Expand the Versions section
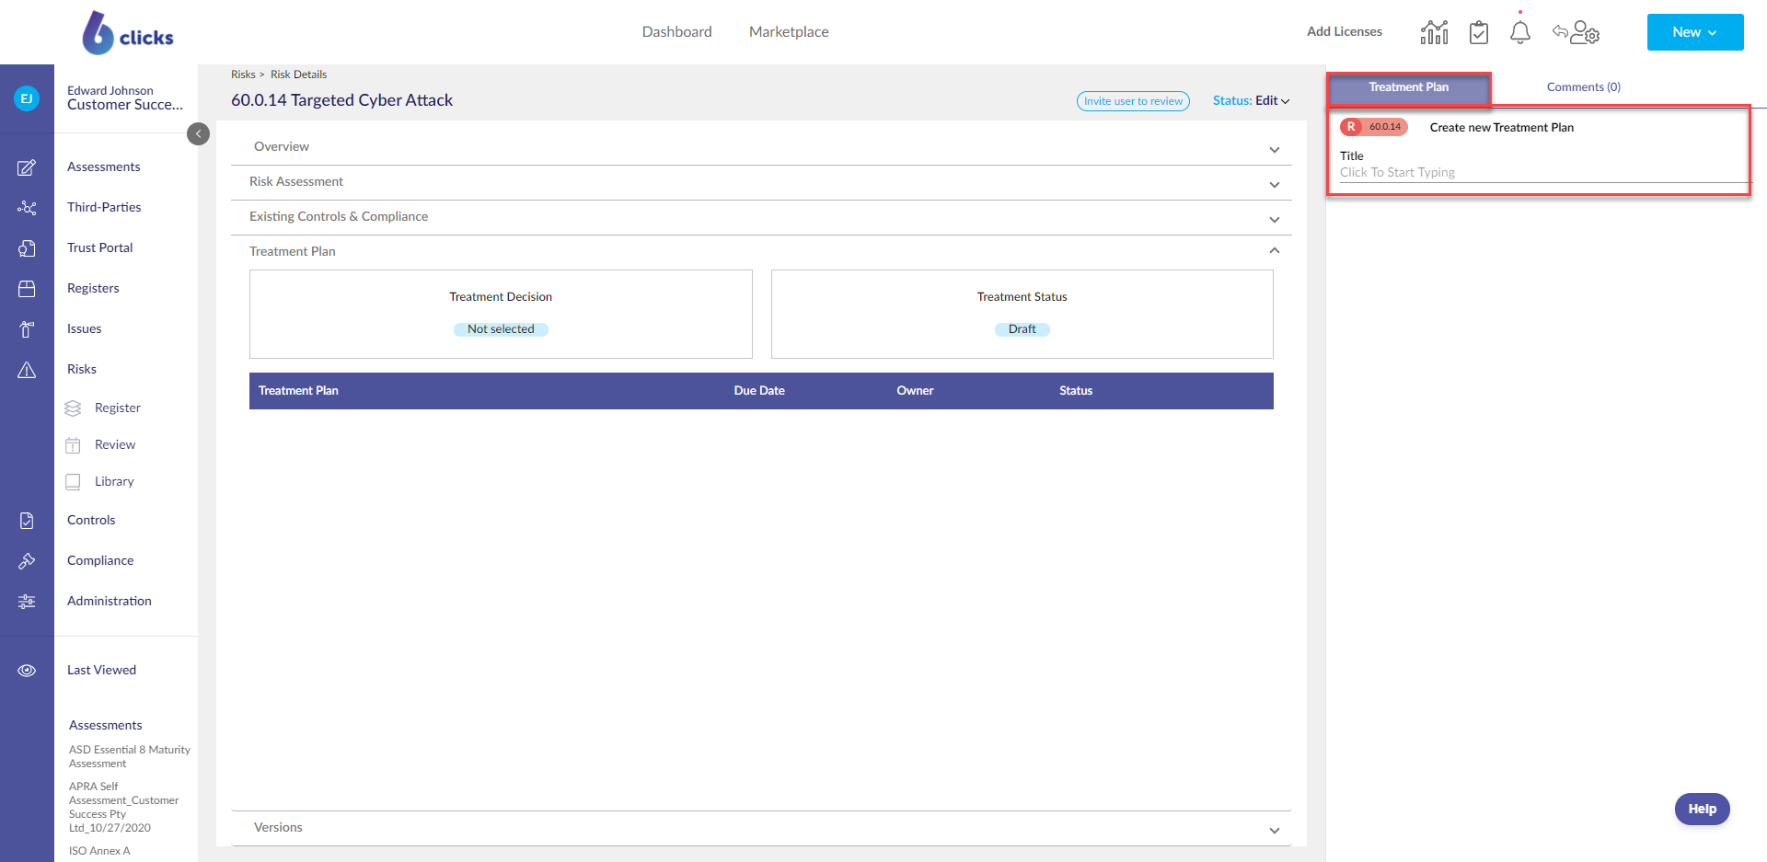 click(x=761, y=828)
